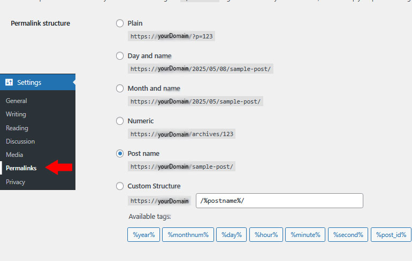Pick the Numeric permalink radio button

120,121
